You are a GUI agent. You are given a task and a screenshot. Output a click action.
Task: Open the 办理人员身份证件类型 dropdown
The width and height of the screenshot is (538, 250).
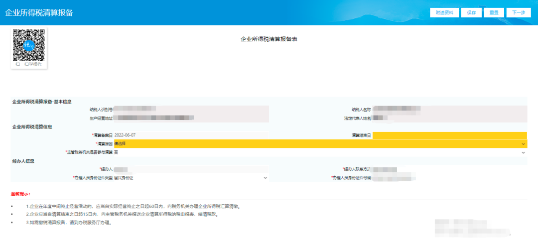[x=191, y=178]
